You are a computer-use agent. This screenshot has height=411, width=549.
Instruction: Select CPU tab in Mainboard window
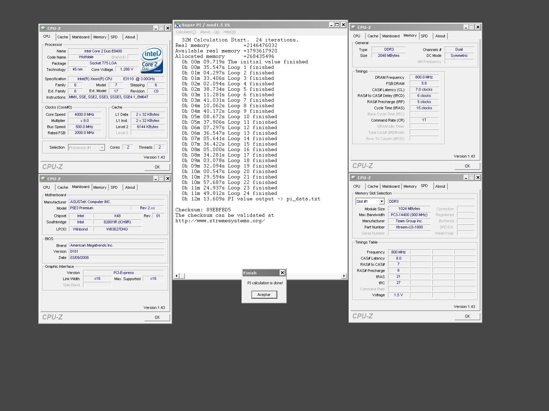(x=47, y=187)
